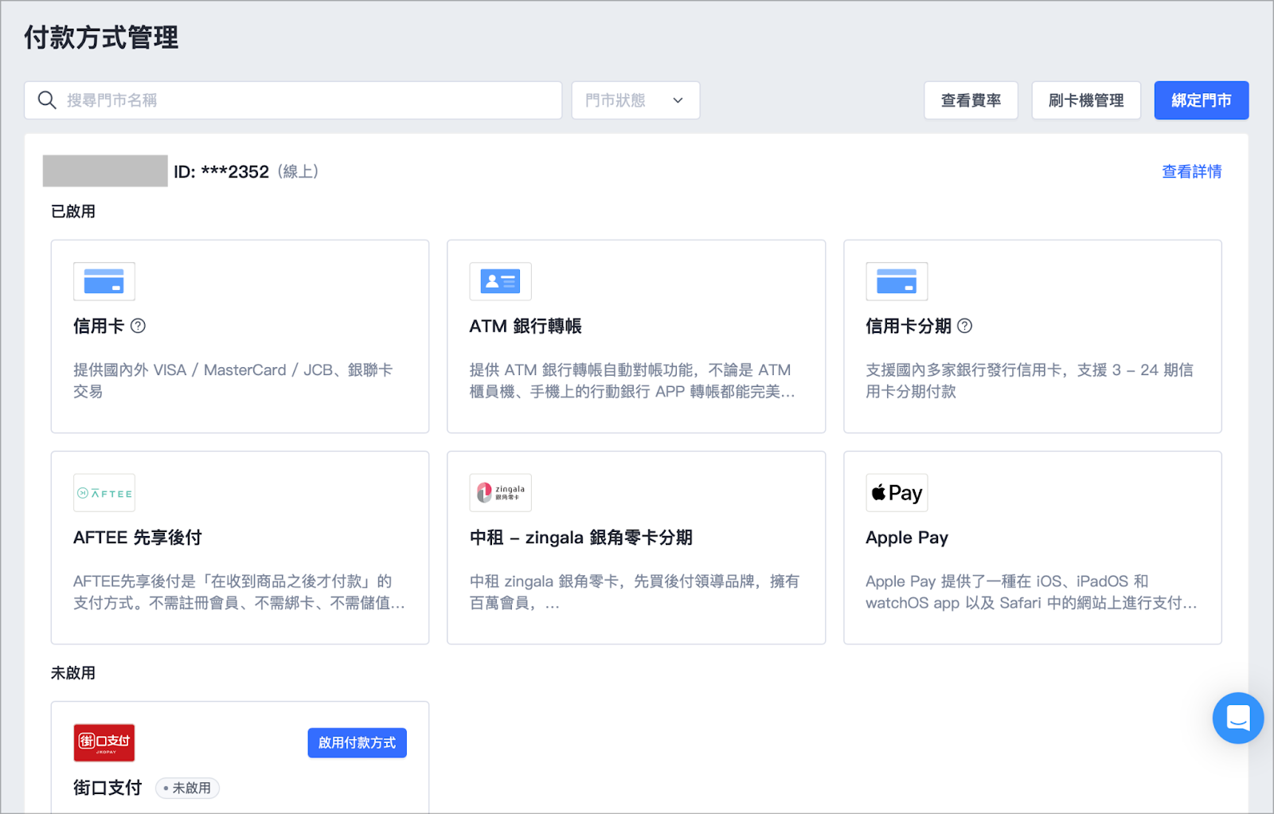Click the AFTEE先享後付 description text
This screenshot has width=1274, height=814.
click(239, 592)
